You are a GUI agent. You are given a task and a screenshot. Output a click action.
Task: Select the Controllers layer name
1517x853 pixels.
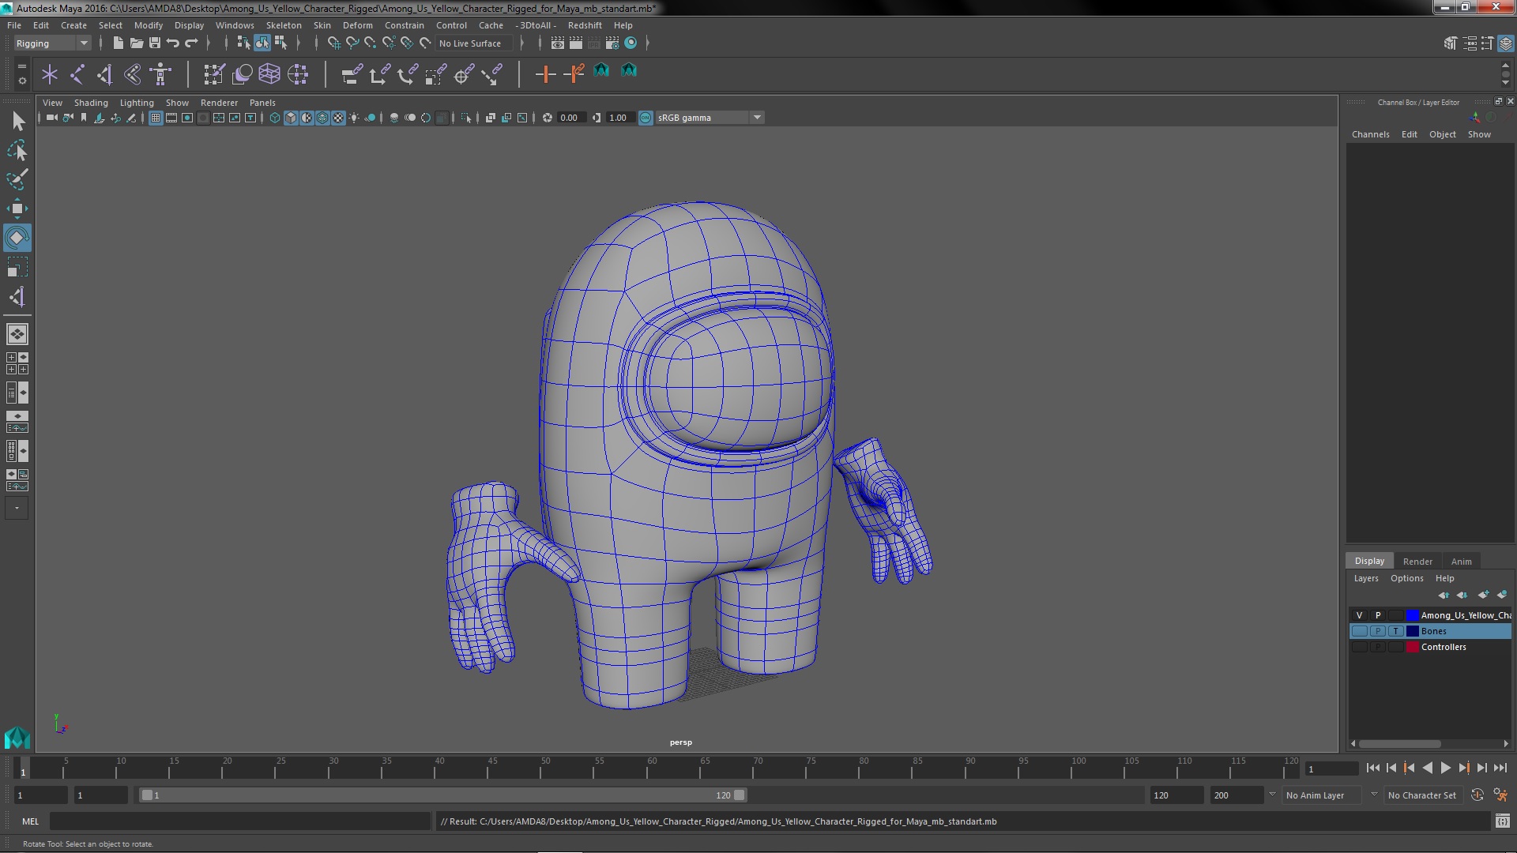pyautogui.click(x=1444, y=647)
